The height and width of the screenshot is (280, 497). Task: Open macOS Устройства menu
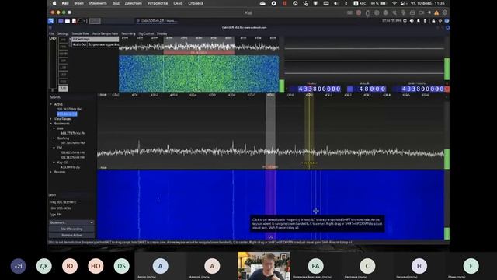[158, 3]
